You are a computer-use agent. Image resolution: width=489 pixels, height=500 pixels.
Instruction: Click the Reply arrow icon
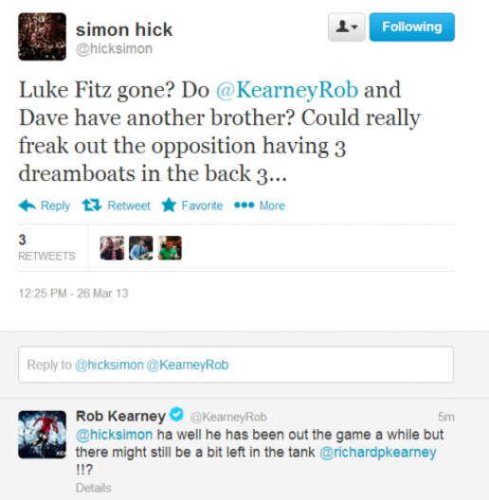(27, 205)
